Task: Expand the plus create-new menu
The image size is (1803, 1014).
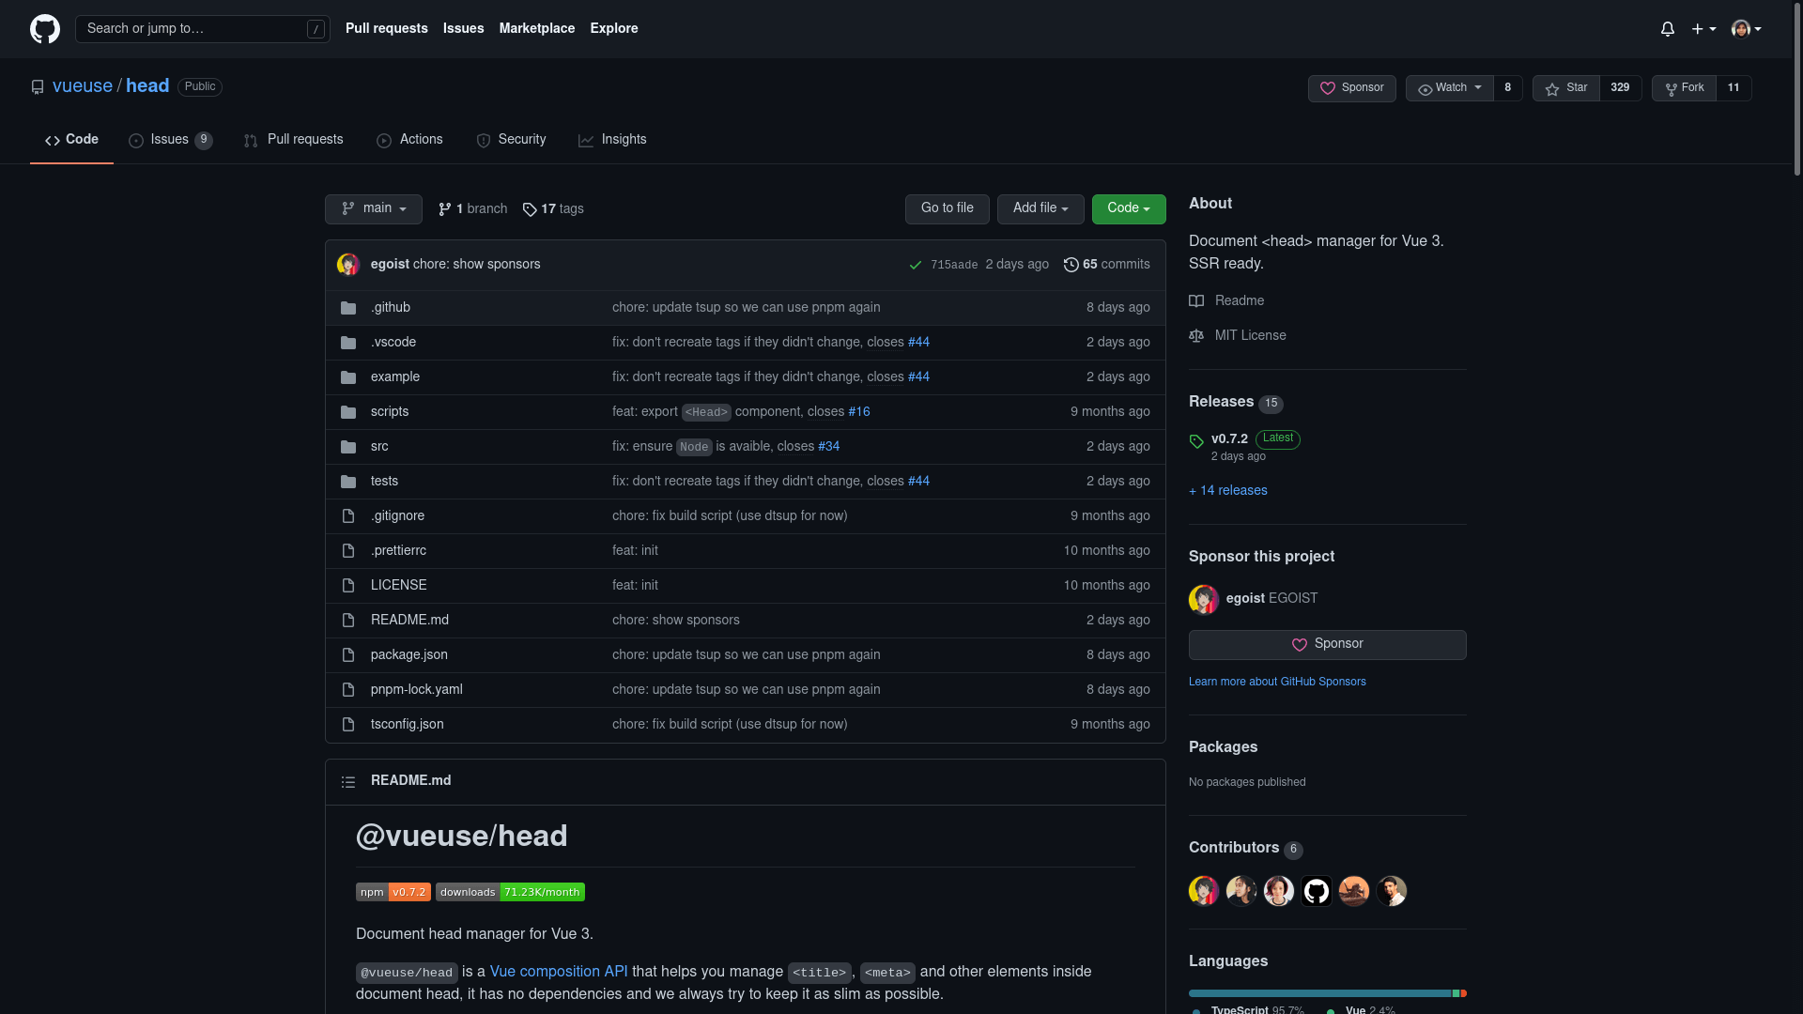Action: tap(1703, 29)
